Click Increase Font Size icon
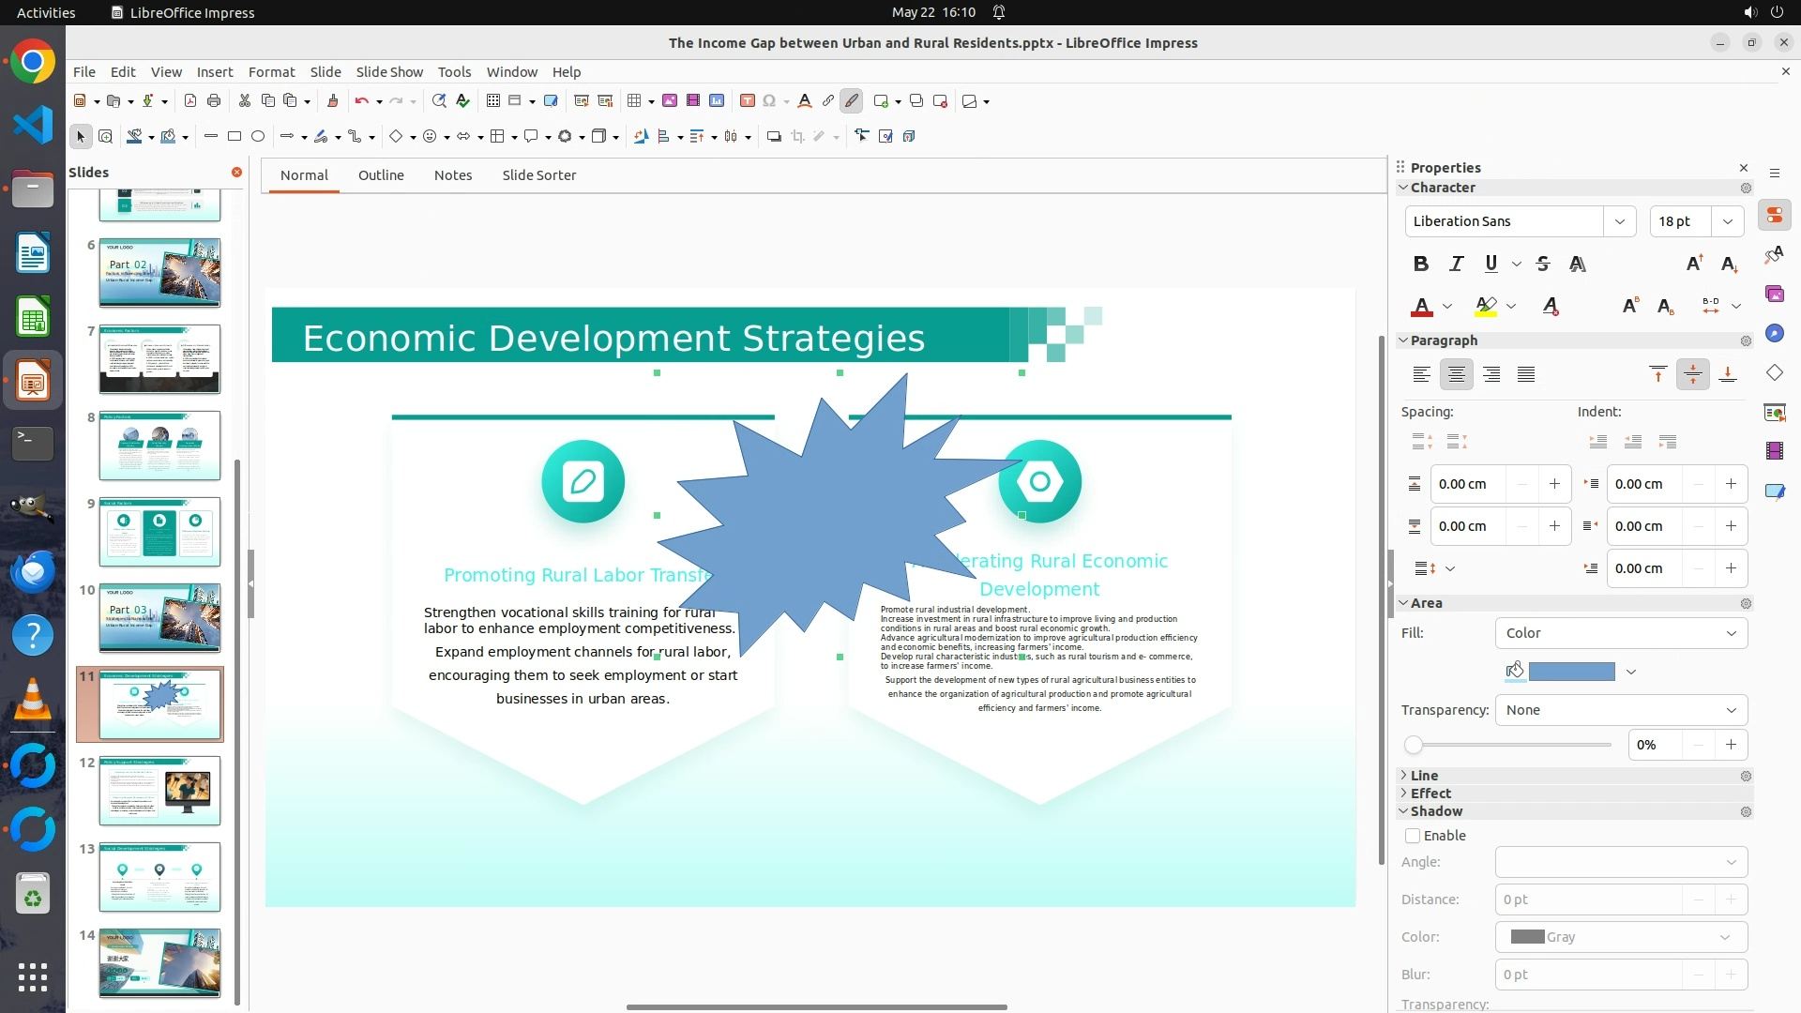1801x1013 pixels. (1694, 264)
